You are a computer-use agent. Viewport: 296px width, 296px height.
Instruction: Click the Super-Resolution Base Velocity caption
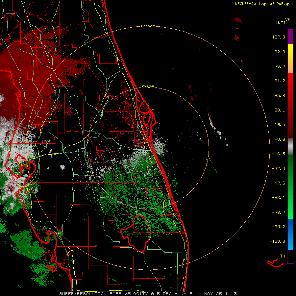coord(150,294)
